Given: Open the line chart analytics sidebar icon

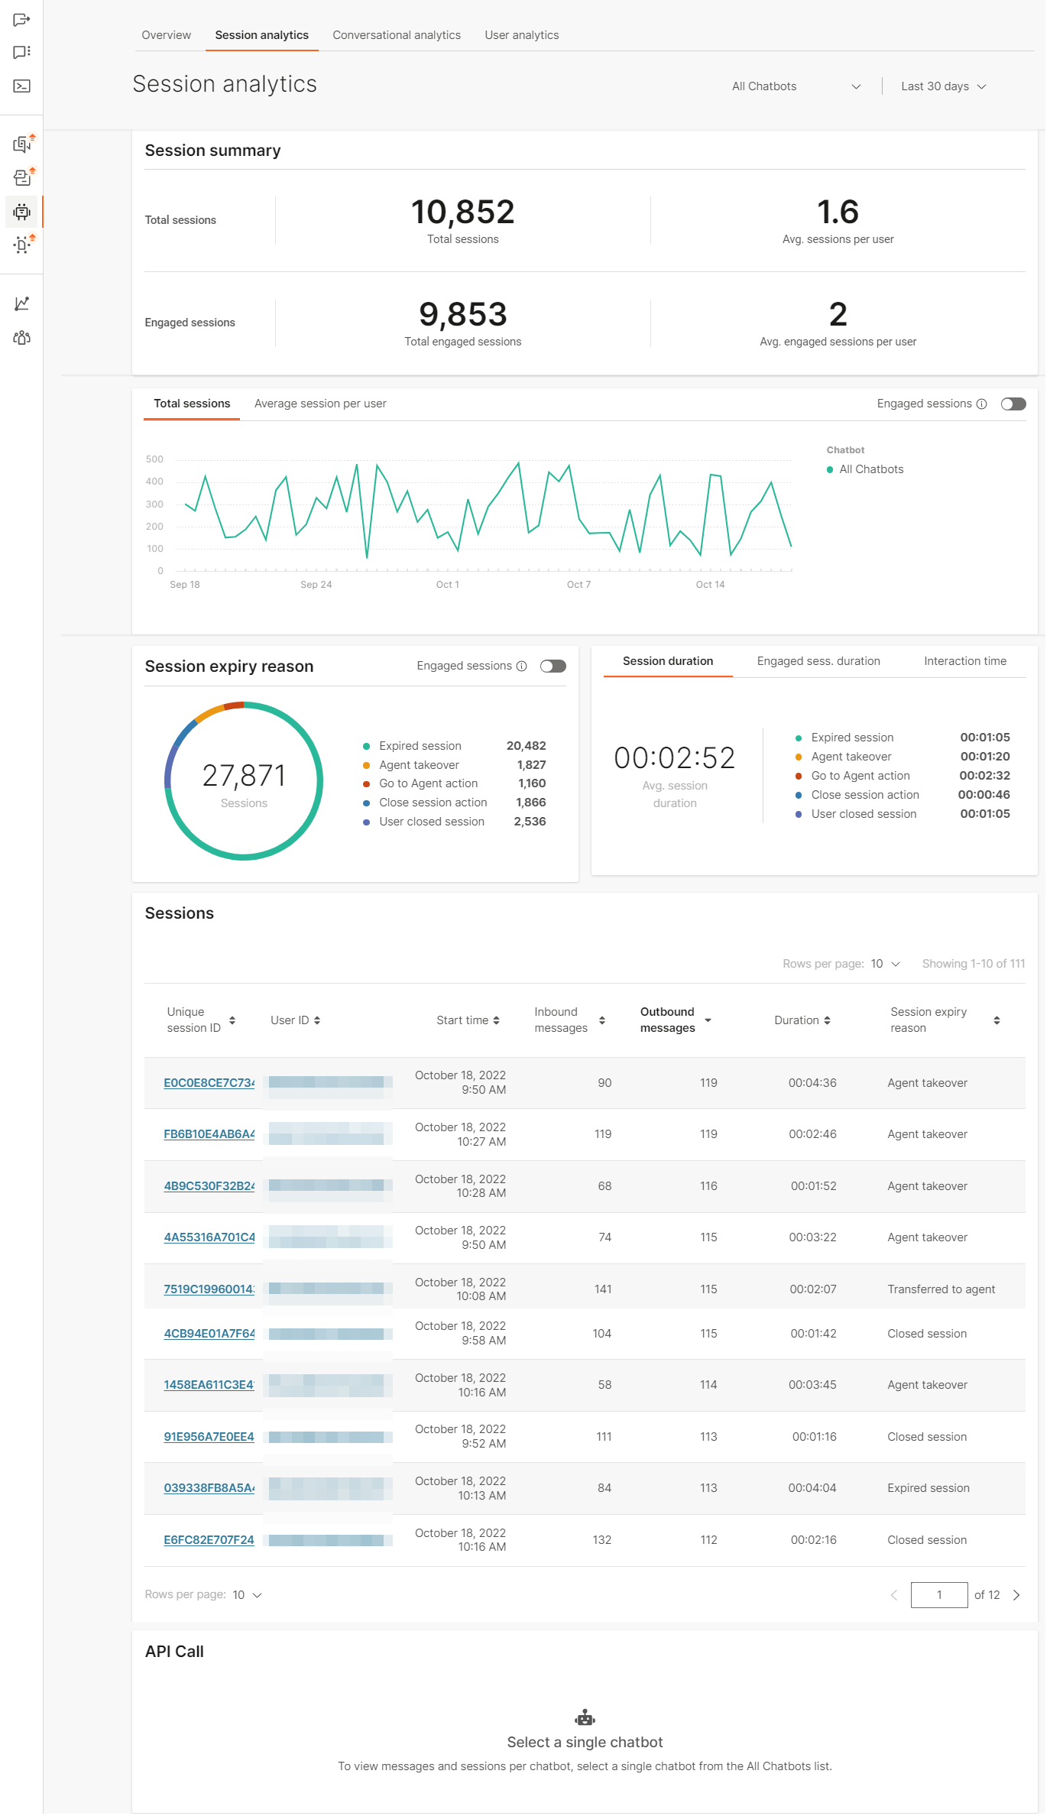Looking at the screenshot, I should (21, 303).
